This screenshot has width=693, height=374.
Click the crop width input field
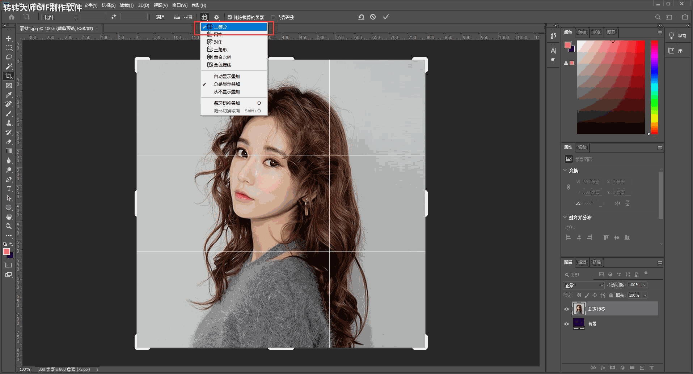93,17
